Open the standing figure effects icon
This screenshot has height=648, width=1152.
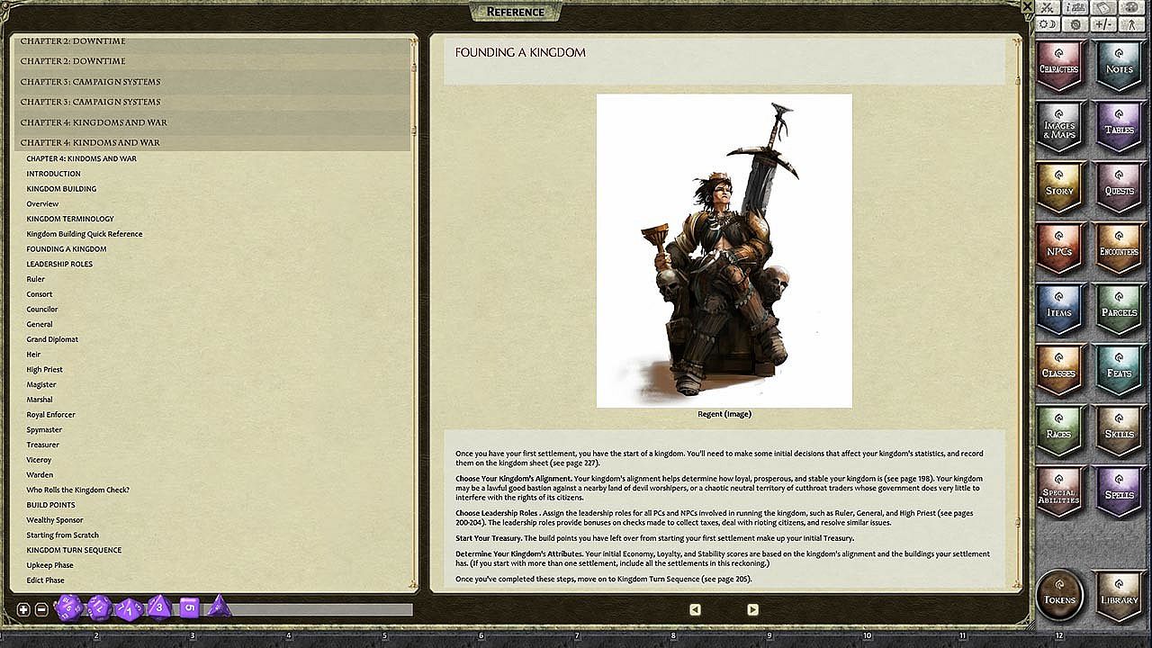click(x=1130, y=24)
